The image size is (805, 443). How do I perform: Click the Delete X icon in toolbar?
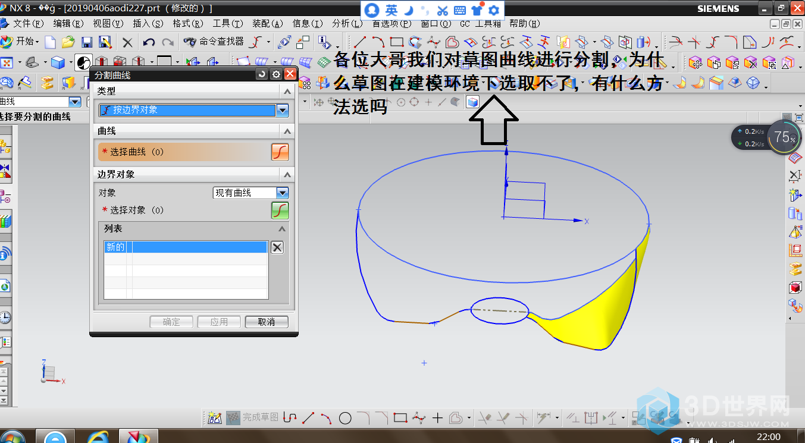point(127,42)
